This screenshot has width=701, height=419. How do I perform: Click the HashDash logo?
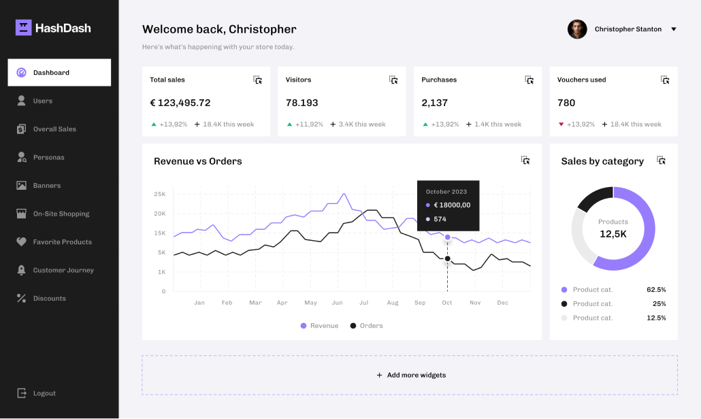(53, 28)
